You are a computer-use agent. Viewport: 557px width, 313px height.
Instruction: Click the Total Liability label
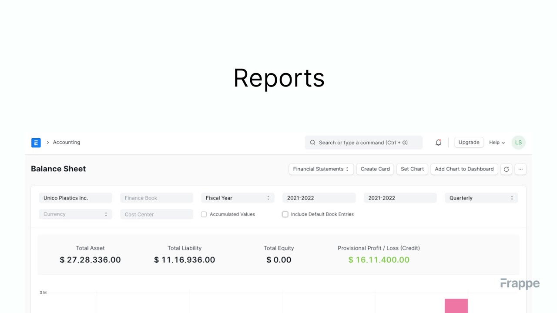pos(185,248)
